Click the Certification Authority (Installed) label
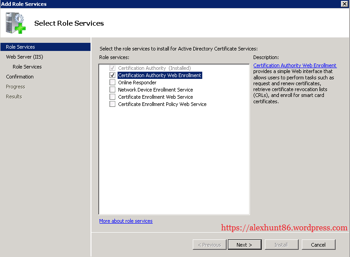 click(155, 68)
